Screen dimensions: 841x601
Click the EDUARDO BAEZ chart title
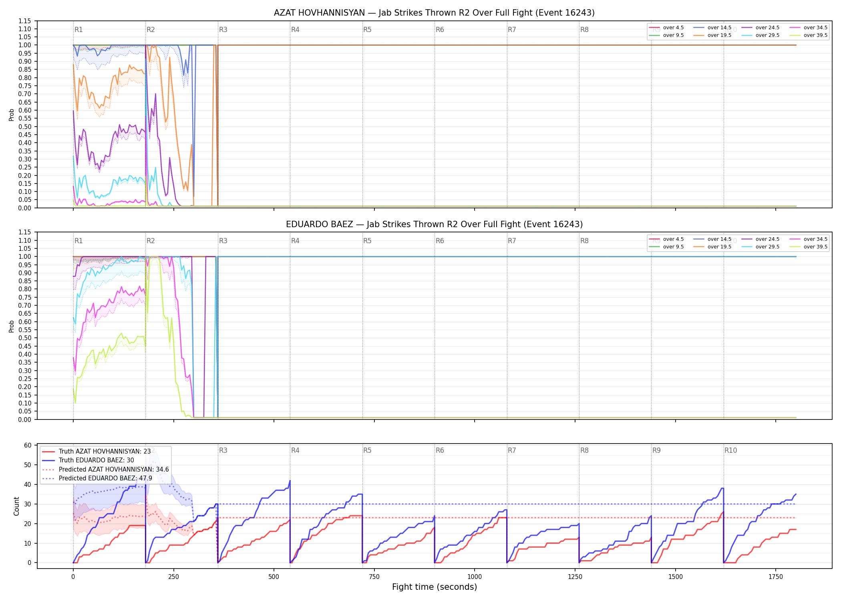[x=434, y=224]
